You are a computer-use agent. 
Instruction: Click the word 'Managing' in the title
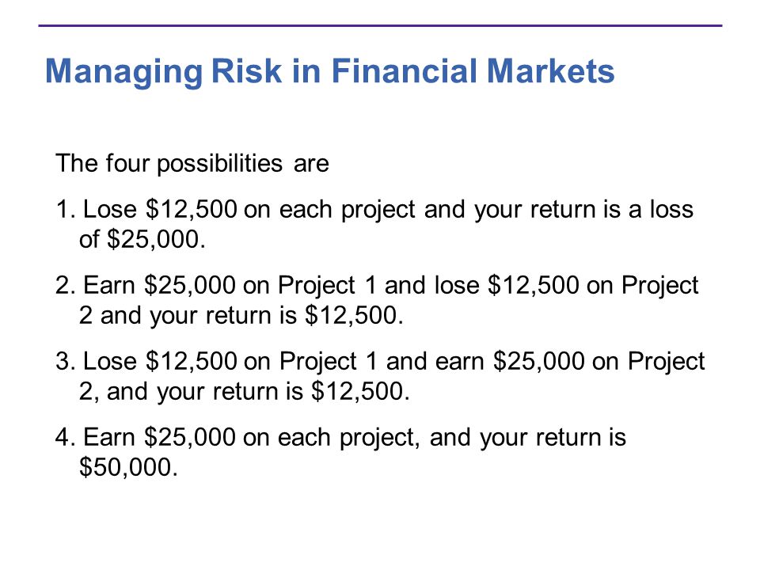coord(123,73)
